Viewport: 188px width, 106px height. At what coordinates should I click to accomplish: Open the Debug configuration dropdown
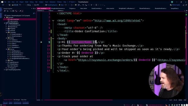tap(30, 5)
